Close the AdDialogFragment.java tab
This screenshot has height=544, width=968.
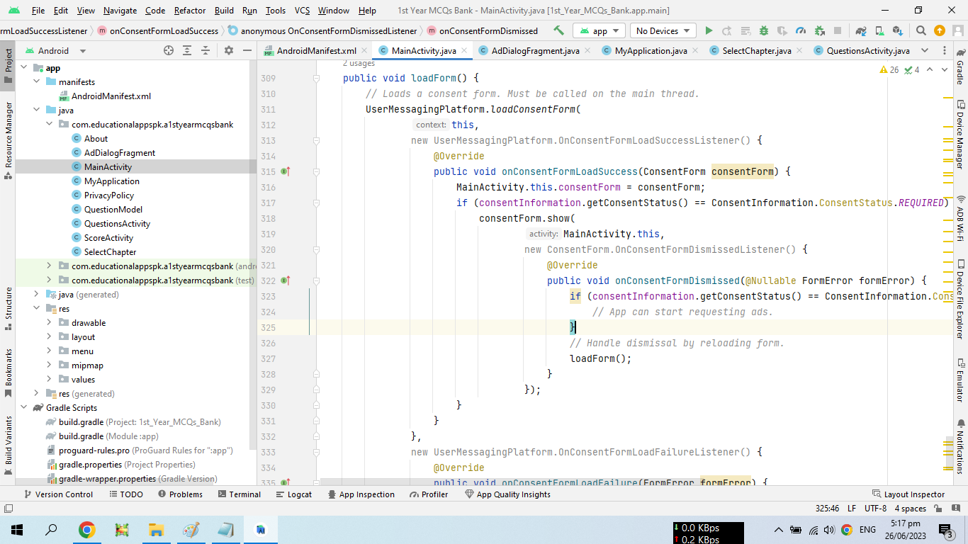[x=588, y=50]
